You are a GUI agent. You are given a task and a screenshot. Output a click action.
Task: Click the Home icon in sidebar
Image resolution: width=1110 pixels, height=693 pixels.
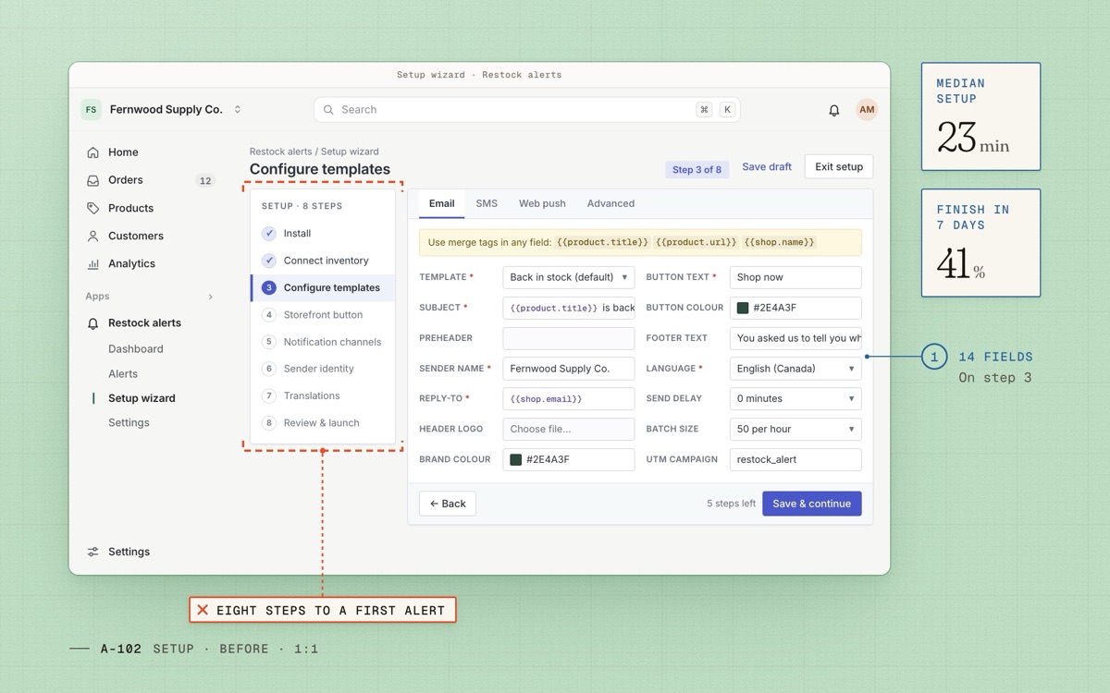click(x=92, y=152)
